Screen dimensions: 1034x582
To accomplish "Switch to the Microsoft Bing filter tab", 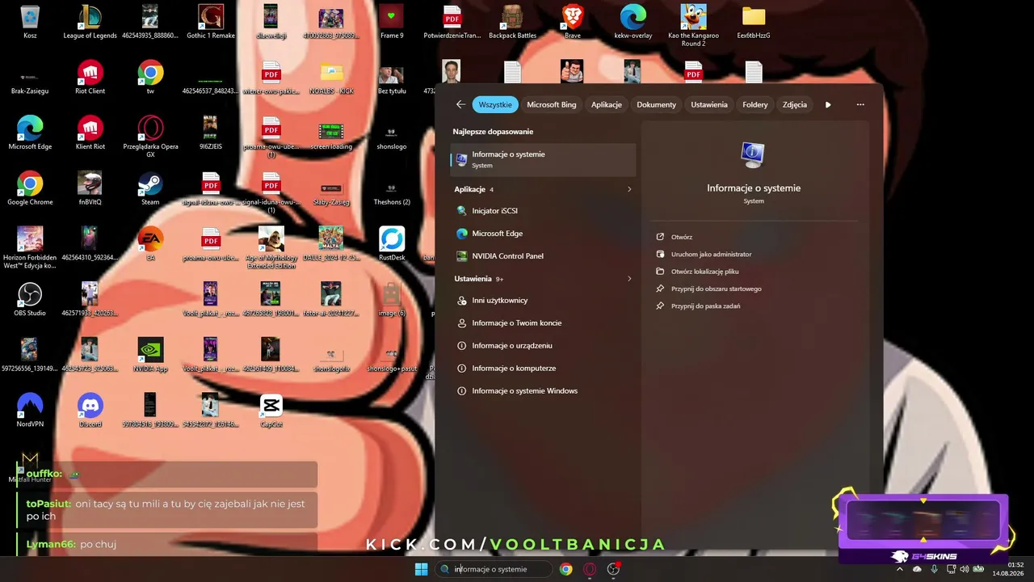I will click(x=552, y=104).
